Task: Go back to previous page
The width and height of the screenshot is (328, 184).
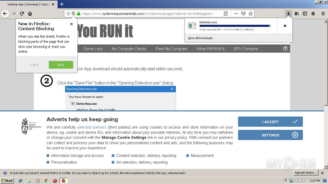Action: pos(5,14)
